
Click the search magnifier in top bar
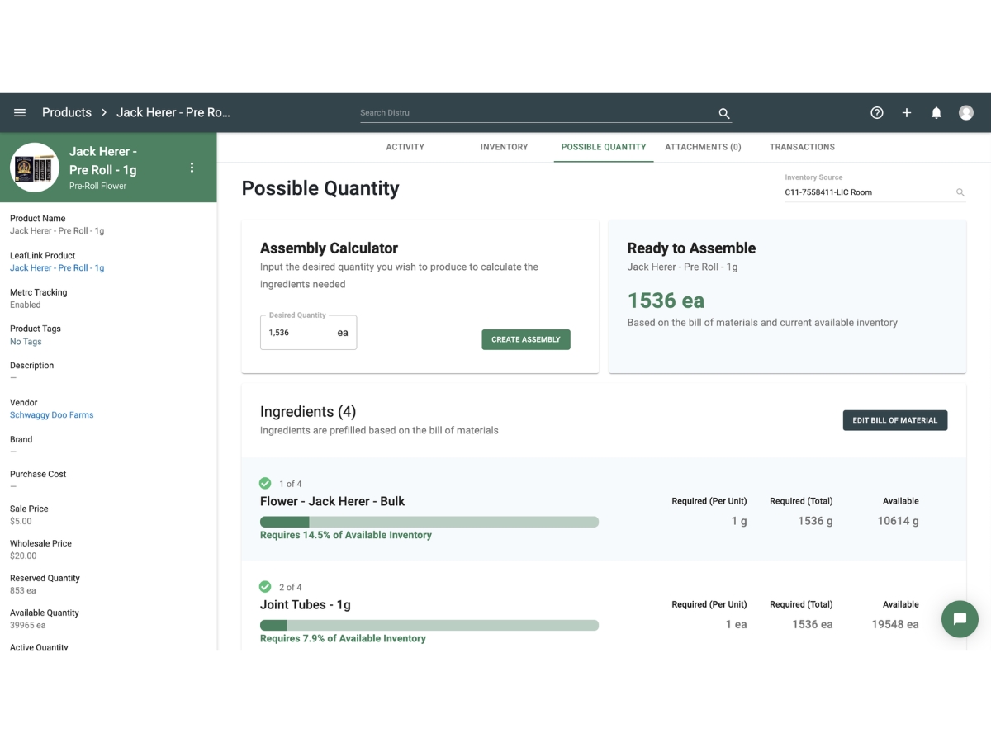coord(724,114)
